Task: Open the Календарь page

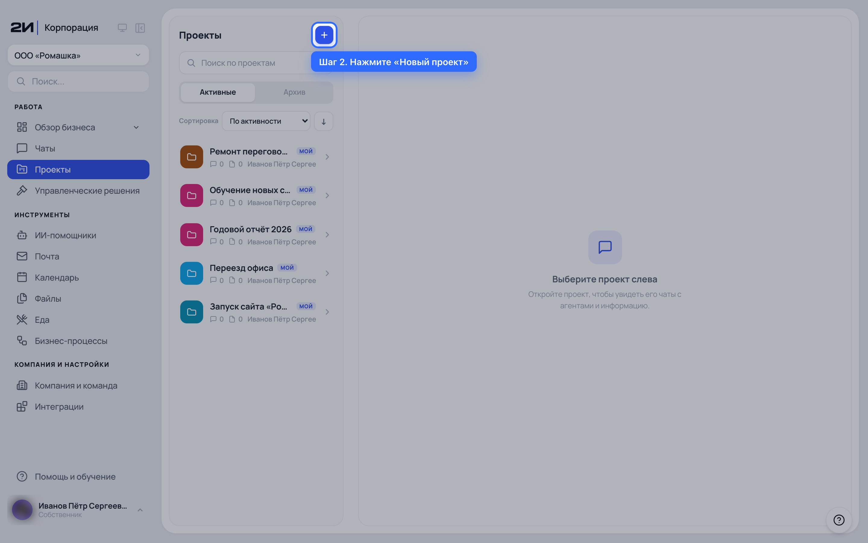Action: pyautogui.click(x=78, y=278)
